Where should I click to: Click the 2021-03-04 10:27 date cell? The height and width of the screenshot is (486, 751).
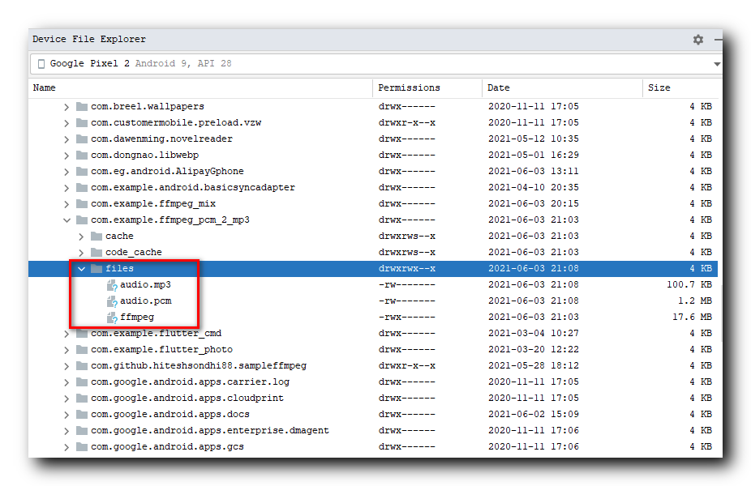pos(533,333)
